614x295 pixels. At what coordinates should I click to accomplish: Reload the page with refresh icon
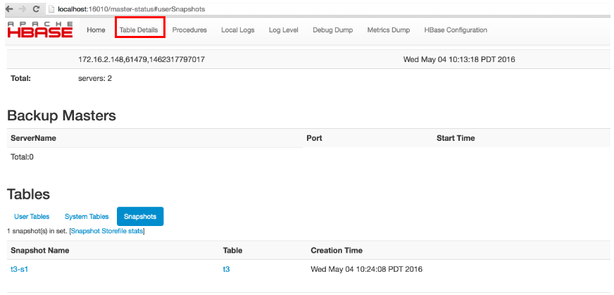(x=36, y=8)
